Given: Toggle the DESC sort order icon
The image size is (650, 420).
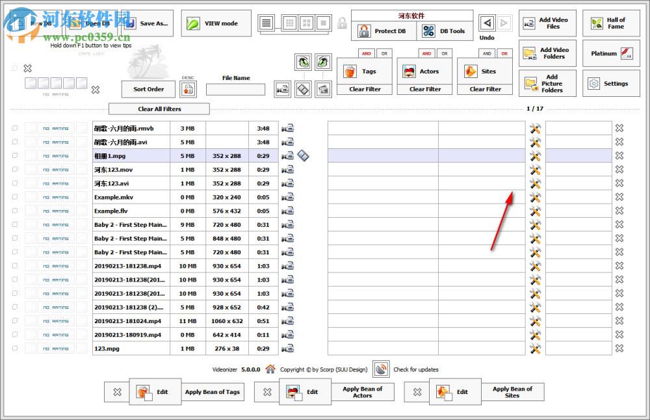Looking at the screenshot, I should [x=188, y=89].
